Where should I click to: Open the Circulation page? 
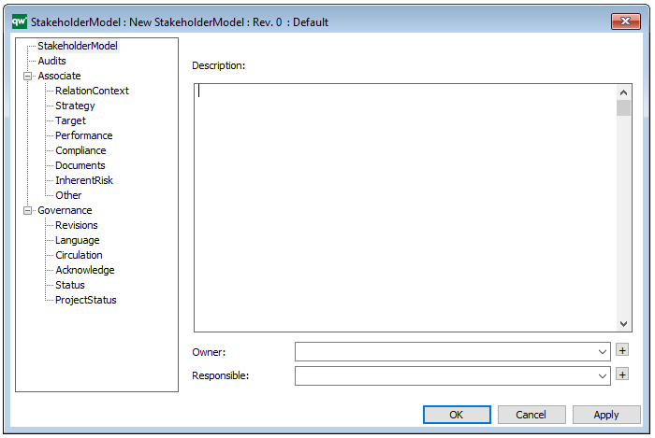tap(79, 255)
